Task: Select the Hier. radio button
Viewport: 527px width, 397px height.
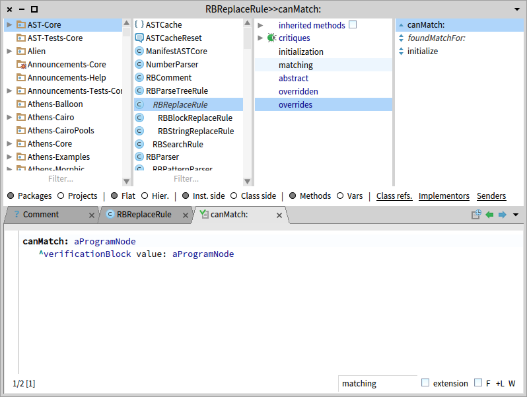Action: [145, 196]
